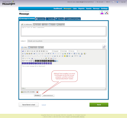This screenshot has height=118, width=127.
Task: Click the Cancel link
Action: coord(44,105)
